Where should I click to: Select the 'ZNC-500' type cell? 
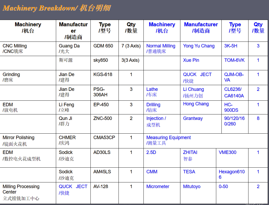point(105,124)
